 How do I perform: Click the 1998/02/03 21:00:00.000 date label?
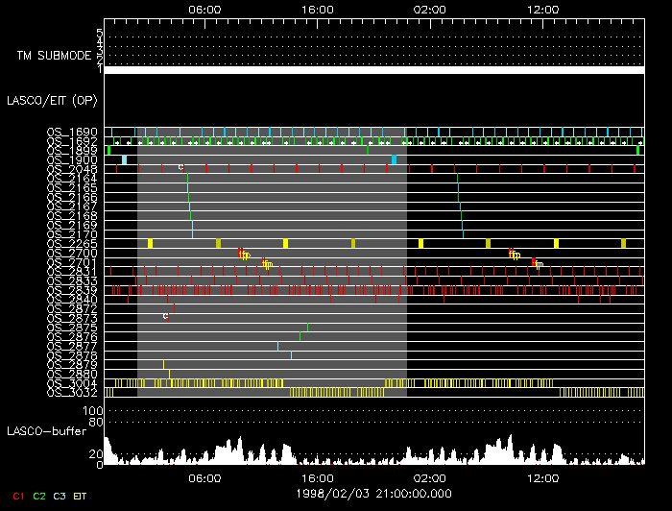pos(373,494)
